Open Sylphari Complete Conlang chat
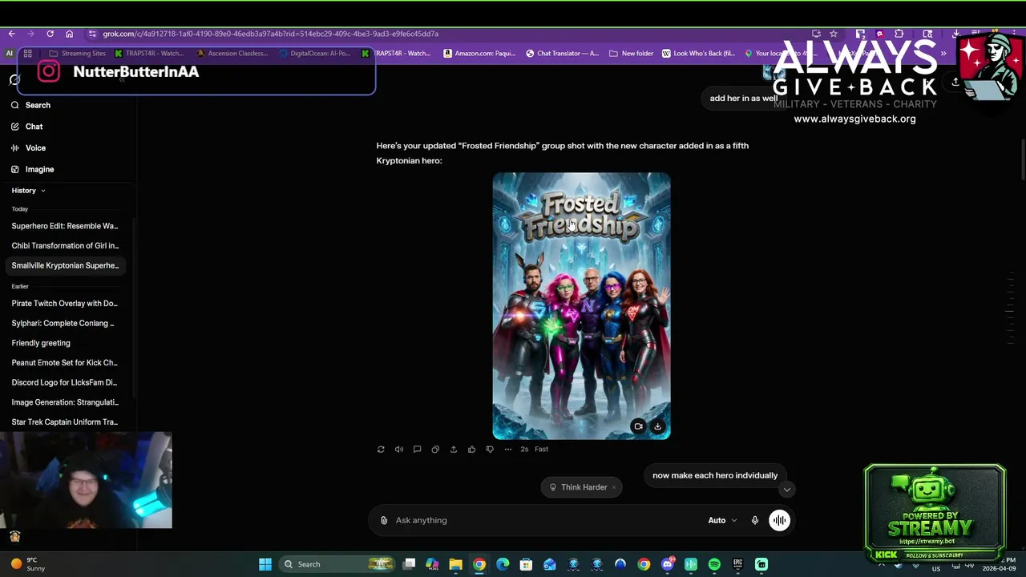The image size is (1026, 577). [63, 323]
